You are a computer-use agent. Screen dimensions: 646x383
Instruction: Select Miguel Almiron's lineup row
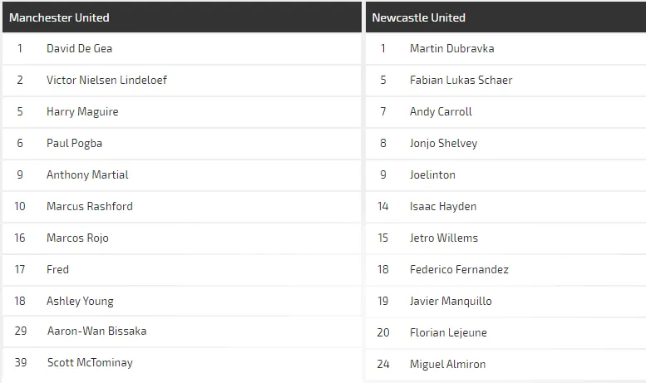(447, 364)
